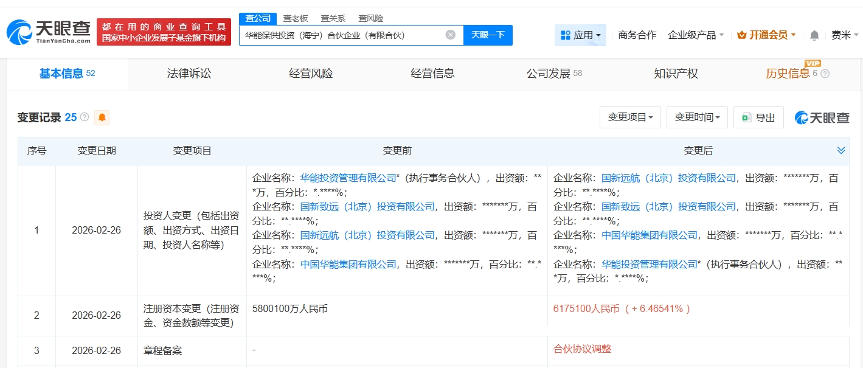Open 商务合作 link
This screenshot has width=863, height=368.
click(x=637, y=35)
